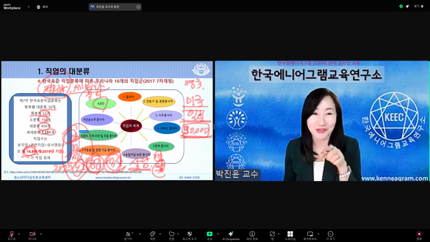The image size is (430, 242).
Task: Open 호스트 도구 host tools shield
Action: (x=189, y=235)
